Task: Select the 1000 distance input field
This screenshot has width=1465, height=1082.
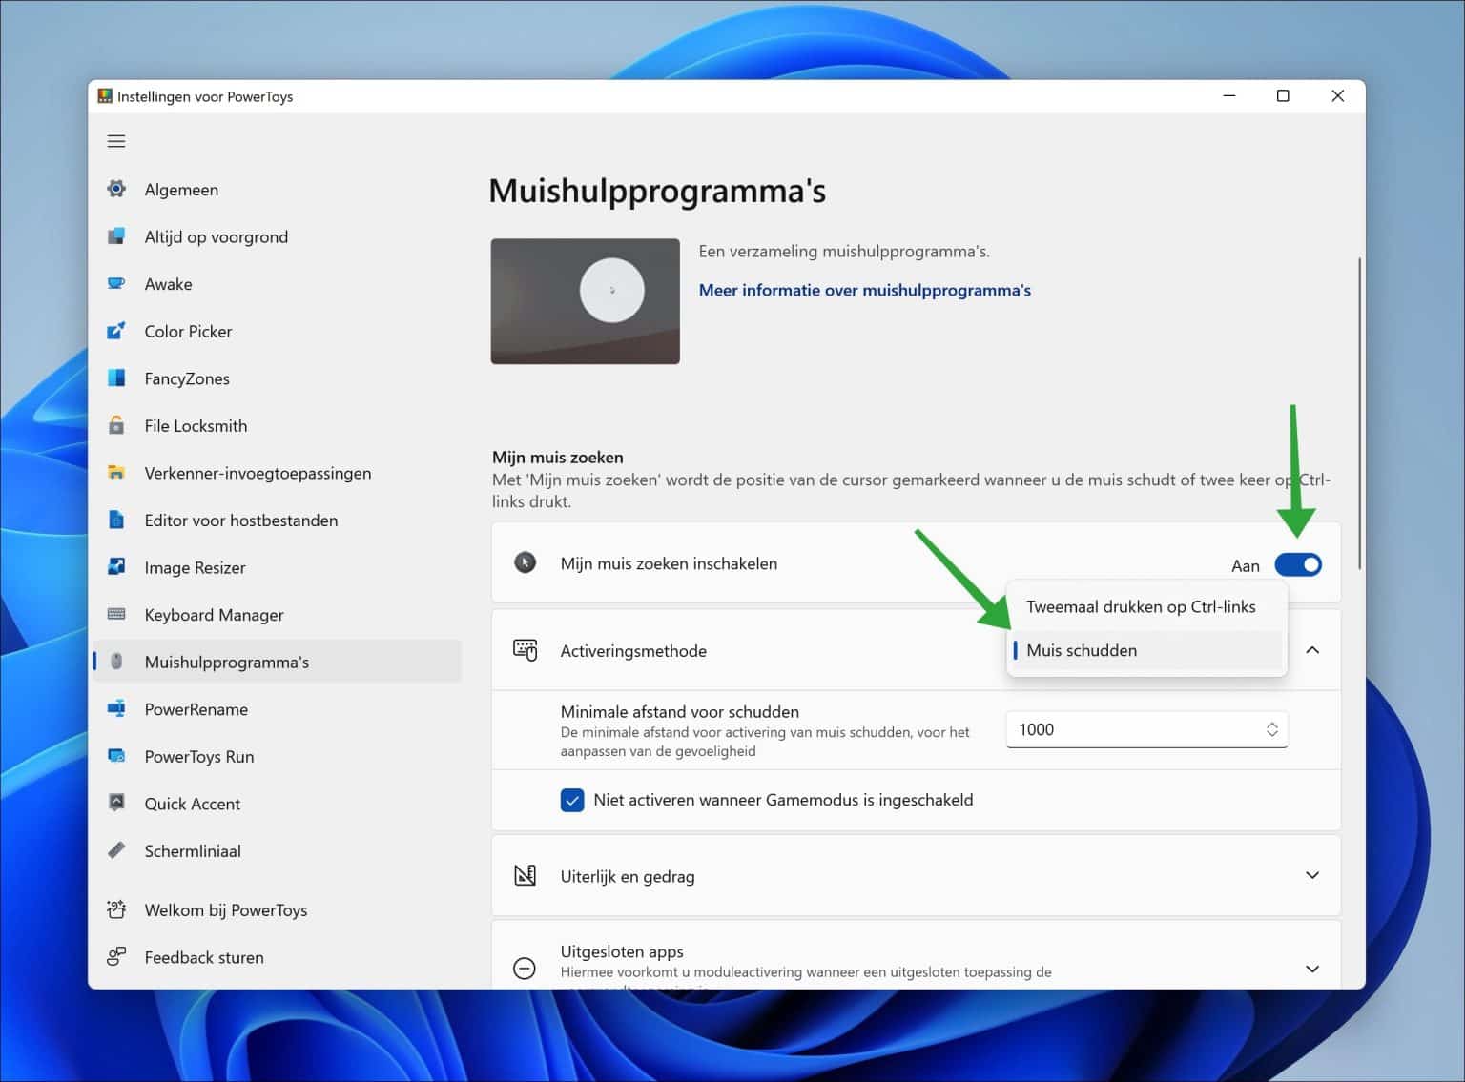Action: click(x=1097, y=729)
